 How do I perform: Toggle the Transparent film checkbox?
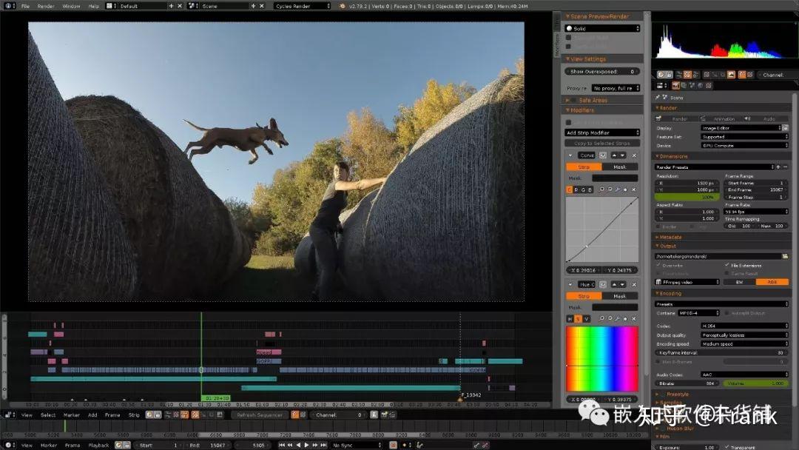point(726,447)
